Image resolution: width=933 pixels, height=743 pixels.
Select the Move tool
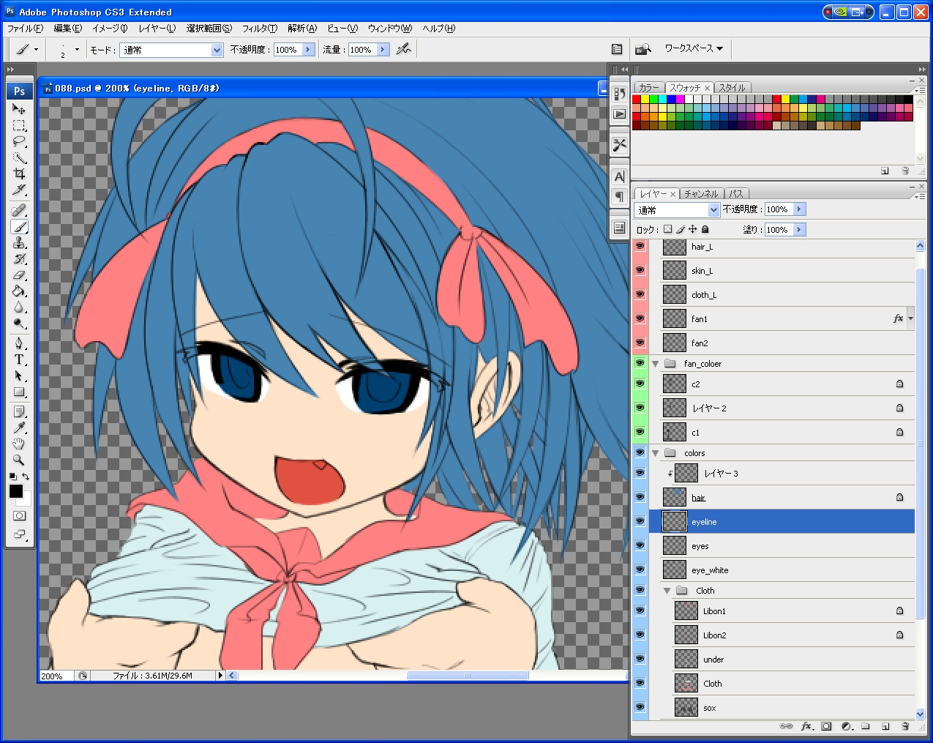pos(19,109)
